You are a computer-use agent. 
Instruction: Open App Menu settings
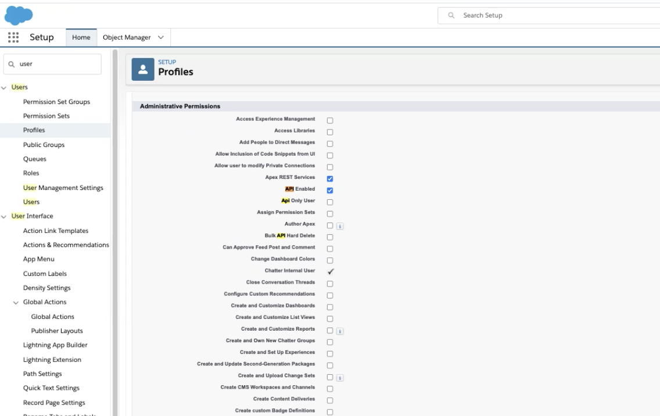click(39, 259)
